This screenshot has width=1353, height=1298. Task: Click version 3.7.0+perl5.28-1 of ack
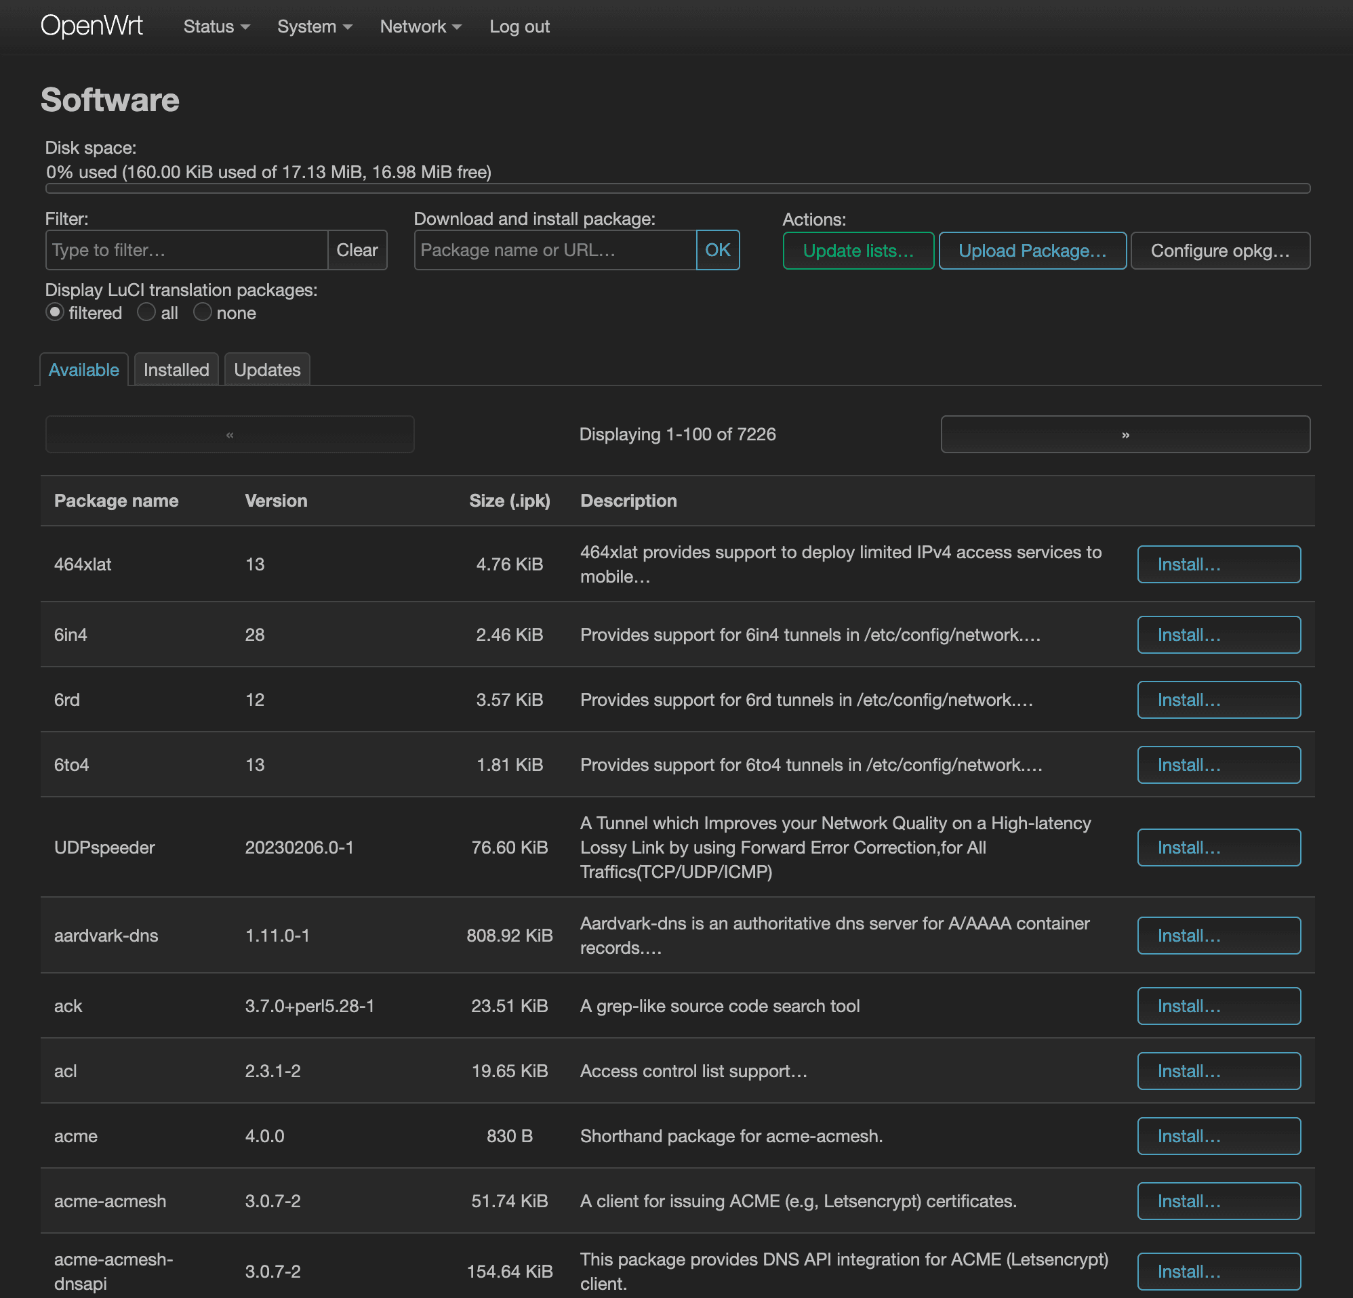pyautogui.click(x=309, y=1006)
